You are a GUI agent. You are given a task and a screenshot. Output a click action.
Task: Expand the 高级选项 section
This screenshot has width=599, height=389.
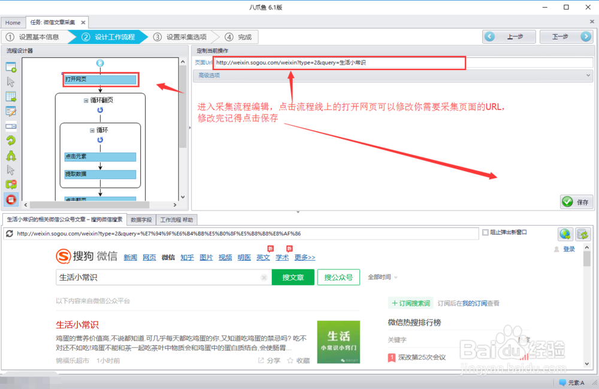coord(393,75)
